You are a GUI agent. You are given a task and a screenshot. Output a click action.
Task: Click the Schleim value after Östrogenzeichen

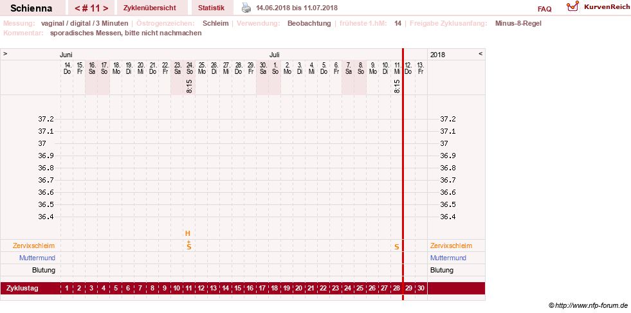tap(215, 23)
